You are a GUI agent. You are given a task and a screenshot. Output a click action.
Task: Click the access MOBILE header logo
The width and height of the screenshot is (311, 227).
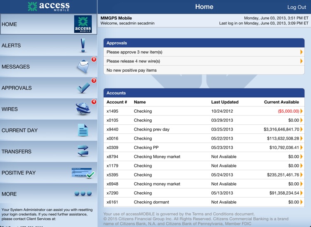49,7
